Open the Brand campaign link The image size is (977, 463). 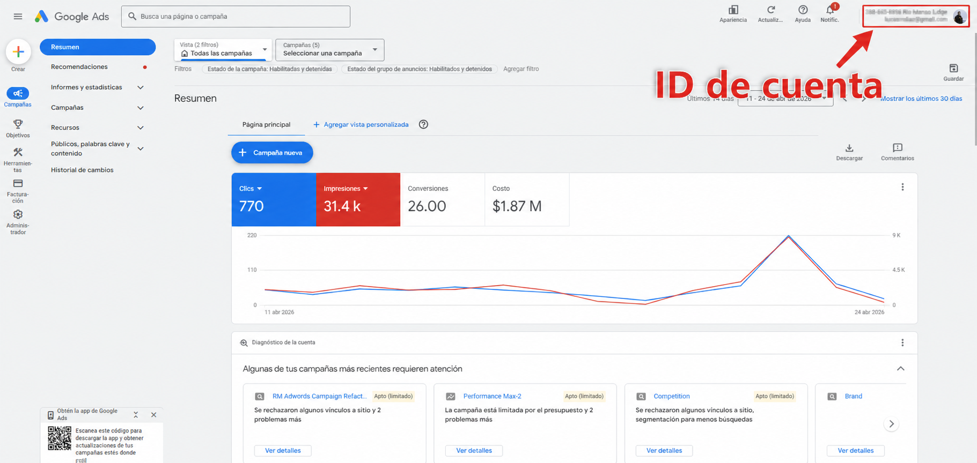pos(854,397)
